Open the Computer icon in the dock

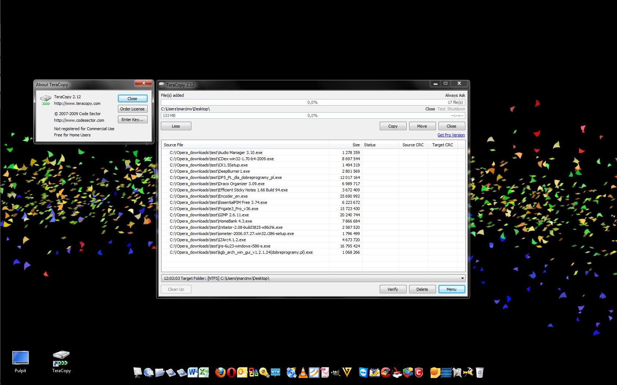pos(137,373)
